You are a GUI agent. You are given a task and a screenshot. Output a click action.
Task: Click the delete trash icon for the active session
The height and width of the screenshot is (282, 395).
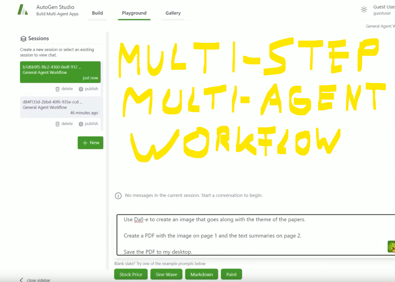(58, 89)
